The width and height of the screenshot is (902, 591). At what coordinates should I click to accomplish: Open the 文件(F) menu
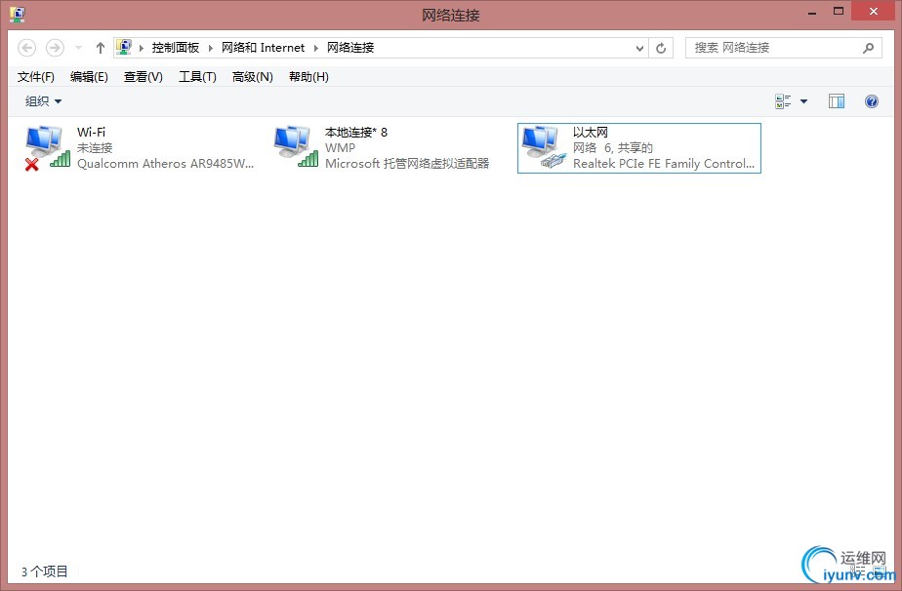(x=36, y=77)
